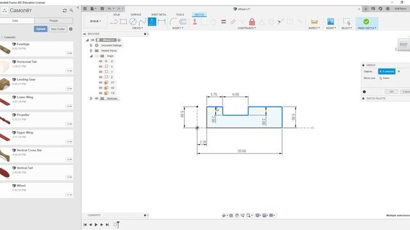Open the Landing Gear thumbnail
Screen dimensions: 410x230
point(5,84)
